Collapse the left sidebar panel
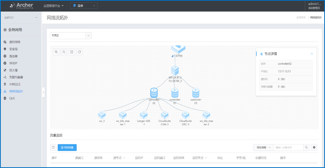This screenshot has height=168, width=325. tap(43, 92)
